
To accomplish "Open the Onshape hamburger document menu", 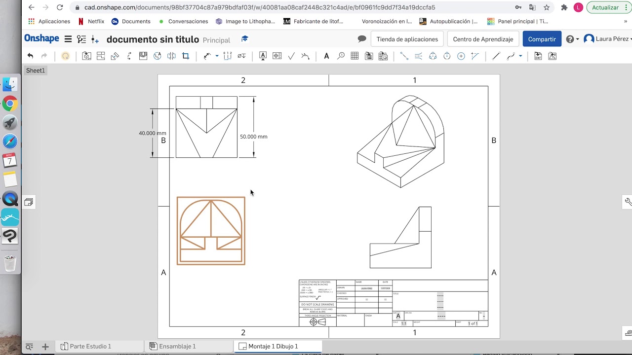I will point(68,39).
